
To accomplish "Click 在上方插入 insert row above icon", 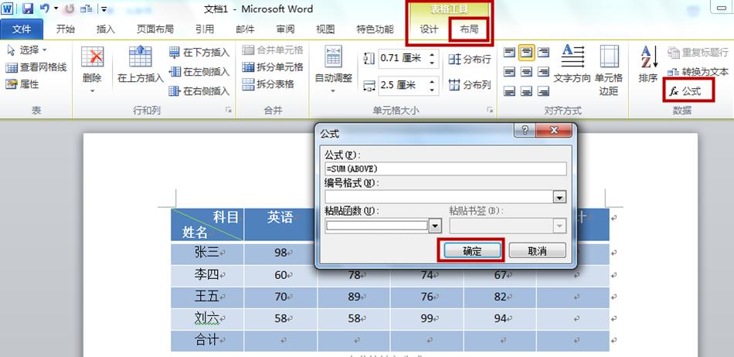I will tap(140, 56).
